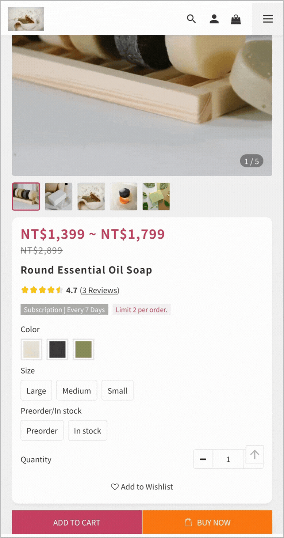Screen dimensions: 284x538
Task: Open the shopping bag cart icon
Action: 236,19
